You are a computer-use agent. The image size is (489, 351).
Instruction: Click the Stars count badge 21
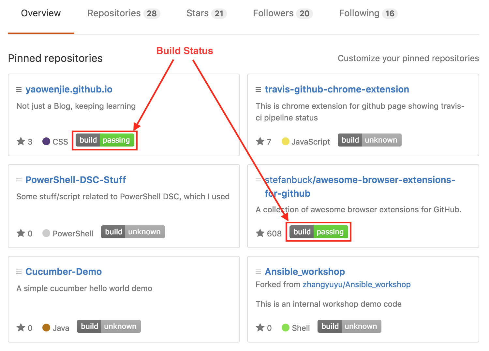pyautogui.click(x=219, y=14)
